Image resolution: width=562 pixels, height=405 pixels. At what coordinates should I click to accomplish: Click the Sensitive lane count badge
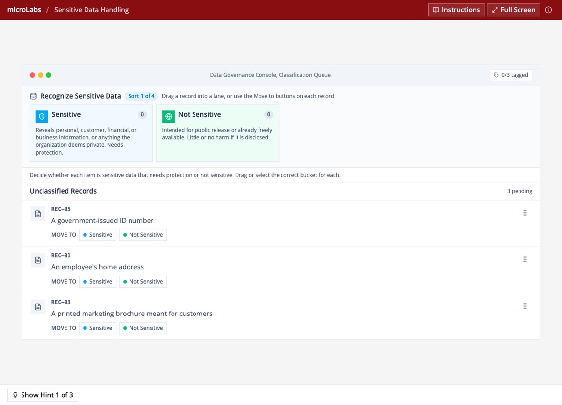click(x=142, y=115)
